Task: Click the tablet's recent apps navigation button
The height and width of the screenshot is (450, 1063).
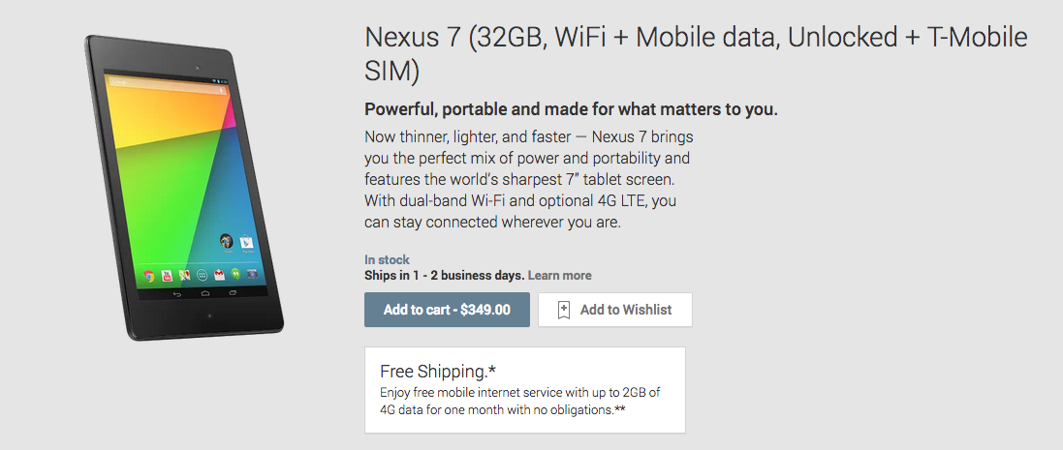Action: click(x=233, y=292)
